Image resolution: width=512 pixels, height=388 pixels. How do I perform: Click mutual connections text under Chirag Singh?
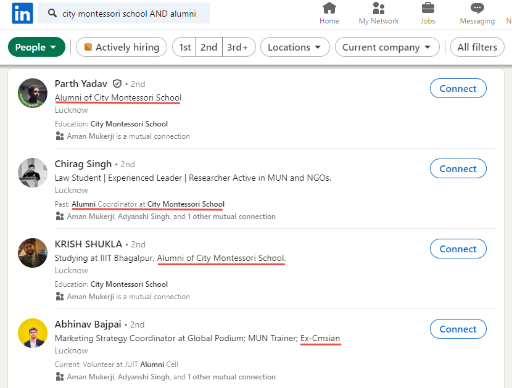[171, 217]
